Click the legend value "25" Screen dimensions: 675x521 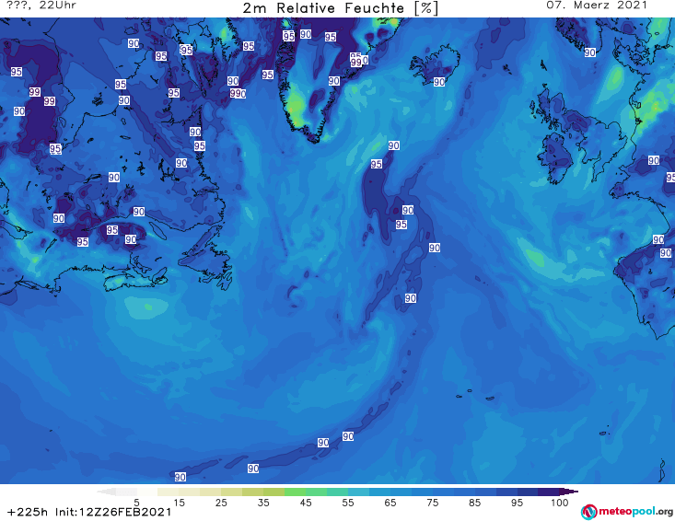click(221, 503)
